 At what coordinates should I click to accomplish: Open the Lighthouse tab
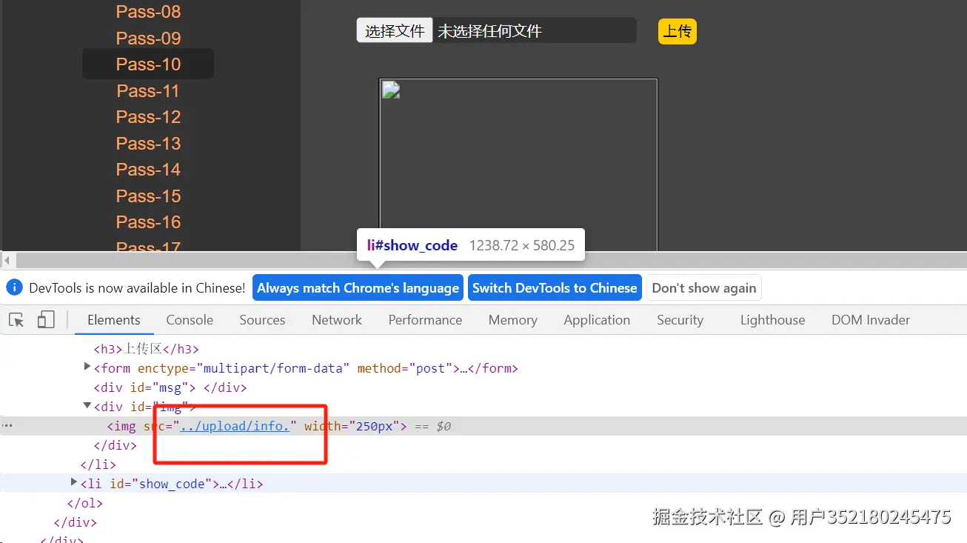[772, 320]
